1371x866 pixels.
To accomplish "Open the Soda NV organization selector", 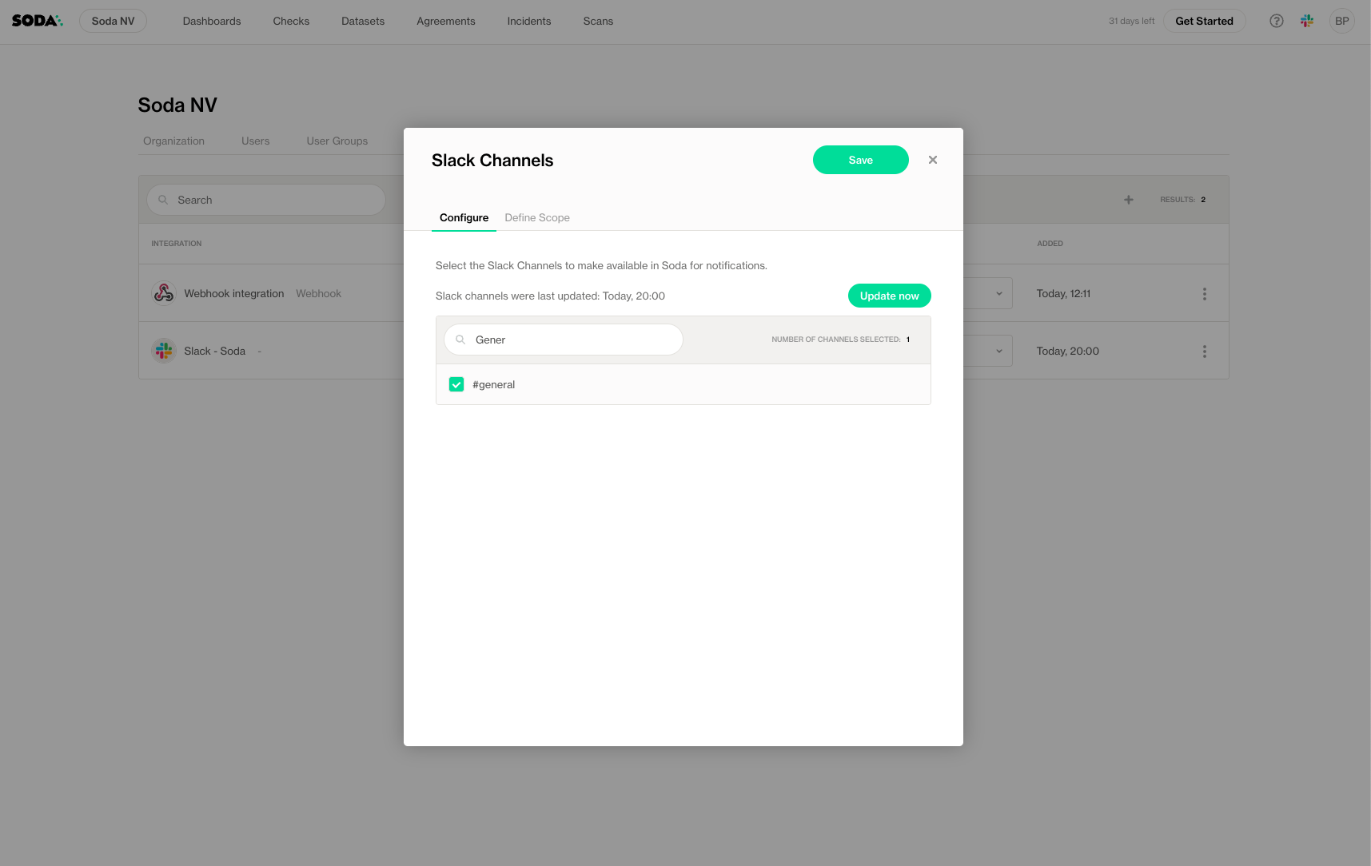I will 113,21.
